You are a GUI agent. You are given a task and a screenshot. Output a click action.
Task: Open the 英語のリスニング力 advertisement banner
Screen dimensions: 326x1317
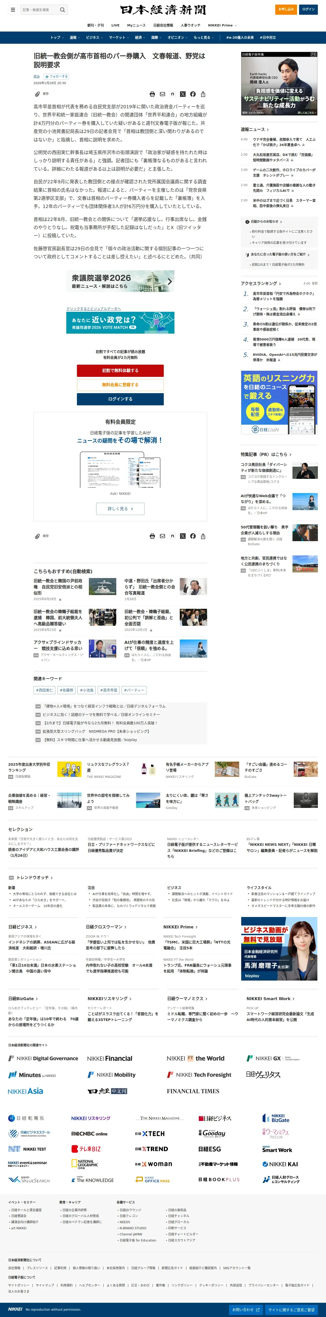[x=279, y=403]
